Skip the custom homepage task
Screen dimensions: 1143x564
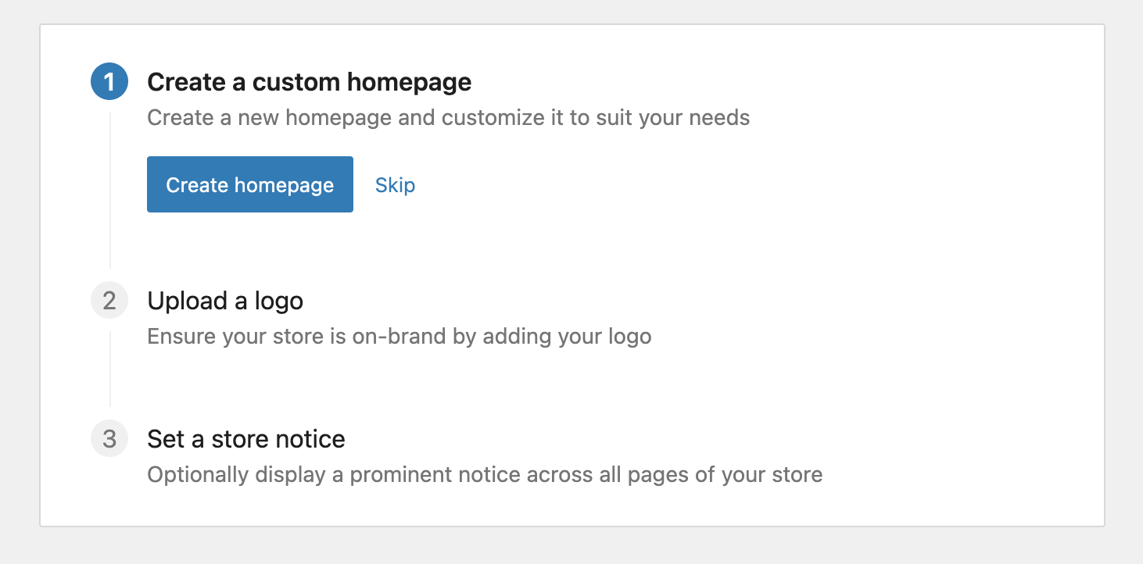point(395,185)
